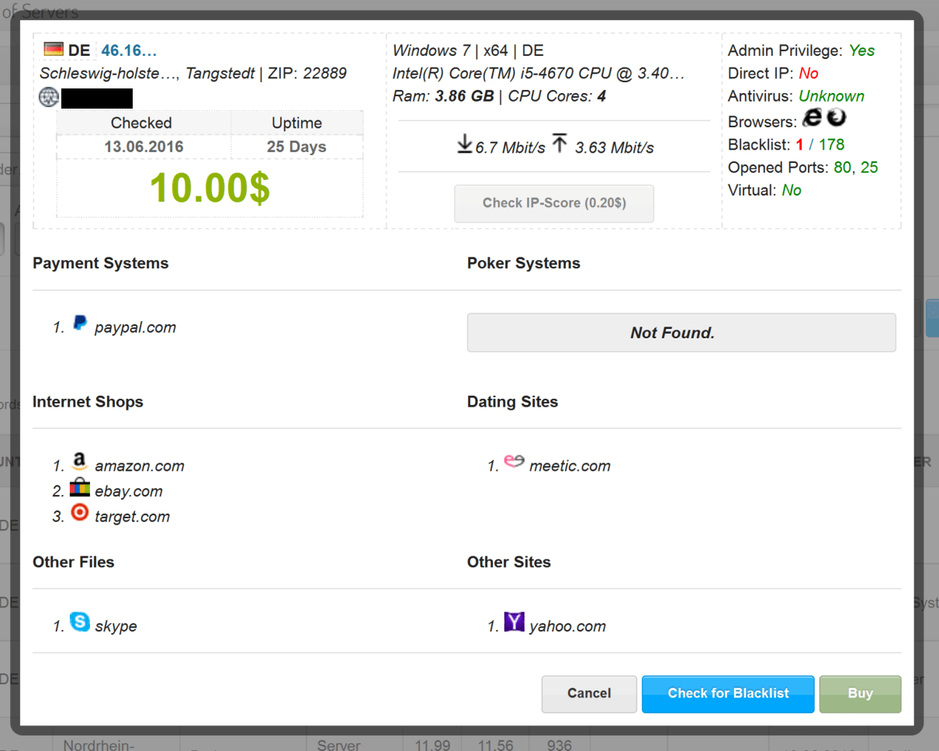This screenshot has height=751, width=939.
Task: Click the Target bullseye icon
Action: (80, 513)
